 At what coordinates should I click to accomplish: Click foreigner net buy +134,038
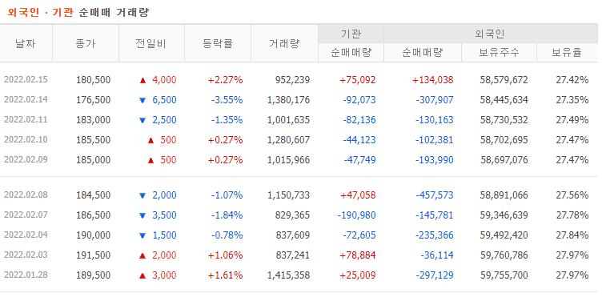(432, 80)
